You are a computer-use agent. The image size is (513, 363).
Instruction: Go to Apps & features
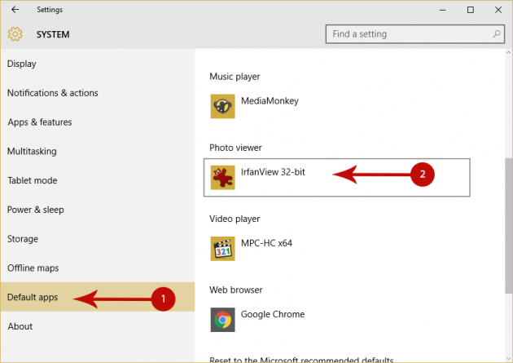[x=39, y=122]
